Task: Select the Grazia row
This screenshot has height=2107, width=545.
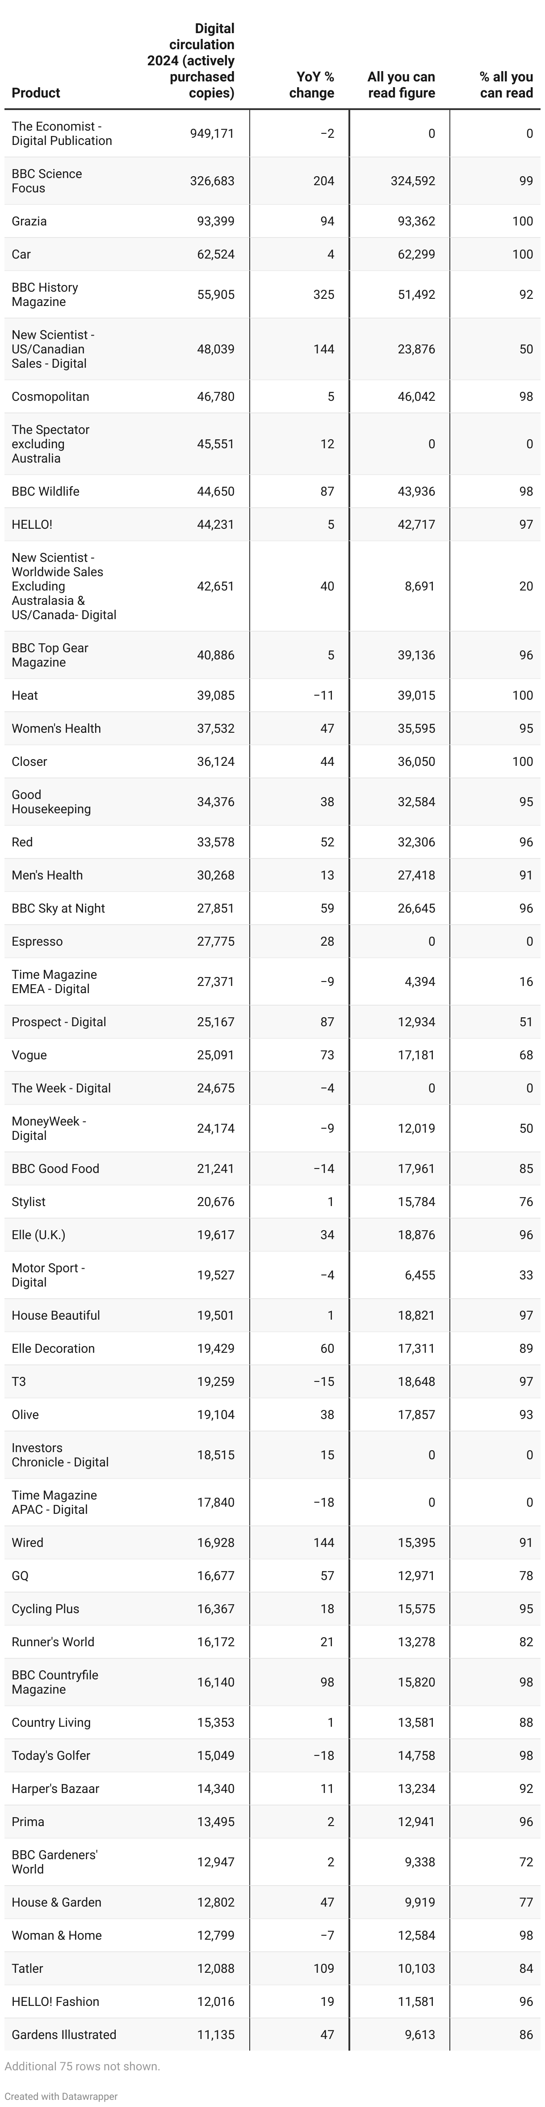Action: click(272, 221)
